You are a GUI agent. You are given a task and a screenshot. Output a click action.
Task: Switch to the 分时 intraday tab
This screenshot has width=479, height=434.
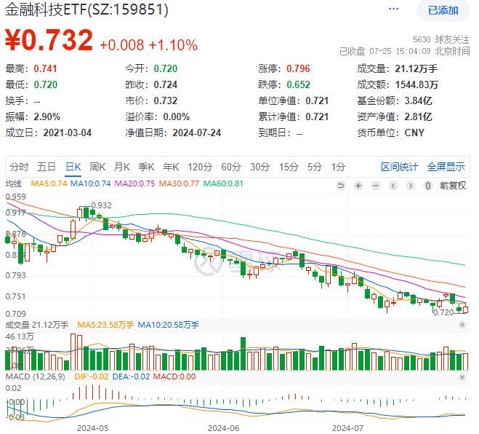tap(19, 167)
